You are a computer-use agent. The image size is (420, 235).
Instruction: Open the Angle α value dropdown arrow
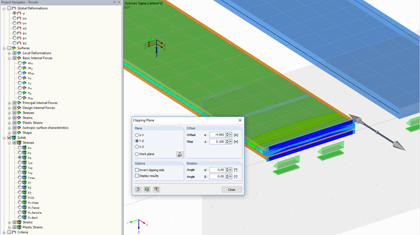click(230, 170)
